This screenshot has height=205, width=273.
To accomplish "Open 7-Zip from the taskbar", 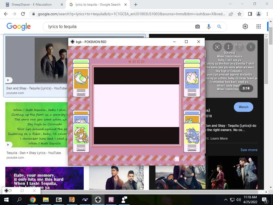I will click(59, 200).
